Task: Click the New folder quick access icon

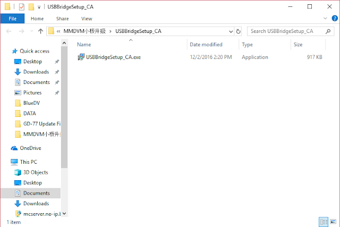Action: 31,7
